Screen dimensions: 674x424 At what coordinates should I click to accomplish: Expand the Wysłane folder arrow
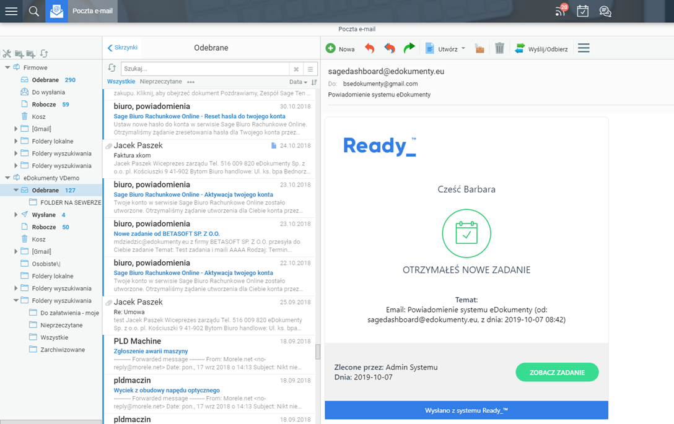click(x=16, y=215)
